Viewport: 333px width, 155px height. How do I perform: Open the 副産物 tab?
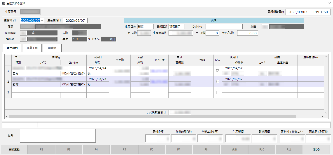coord(52,48)
